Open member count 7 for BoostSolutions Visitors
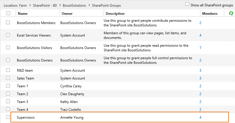This screenshot has width=235, height=123. click(x=200, y=48)
